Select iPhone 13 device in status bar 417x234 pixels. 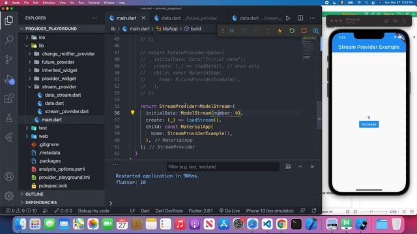click(x=270, y=211)
